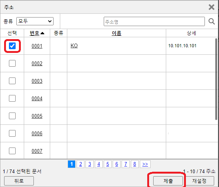Open address number 0005 link
Viewport: 219px width, 187px height.
(37, 116)
